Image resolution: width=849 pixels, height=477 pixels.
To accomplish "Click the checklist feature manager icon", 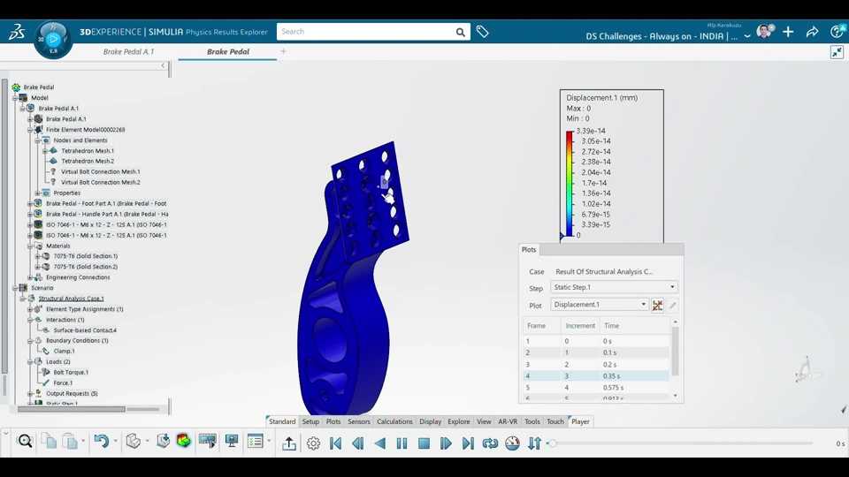I will coord(255,442).
